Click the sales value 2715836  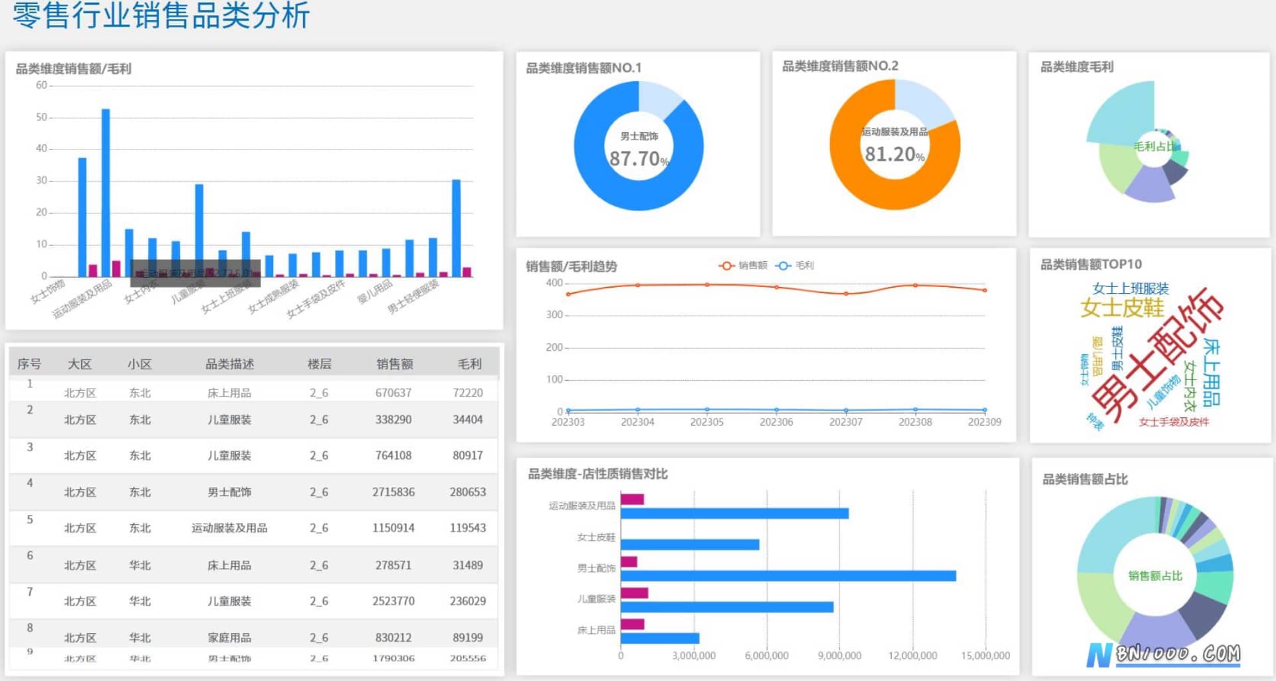coord(393,492)
